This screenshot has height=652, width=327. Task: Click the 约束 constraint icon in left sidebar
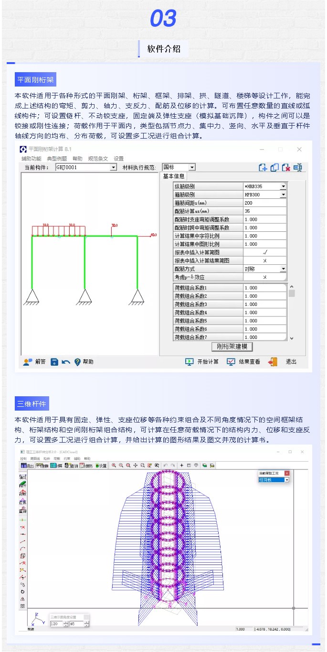pos(22,502)
